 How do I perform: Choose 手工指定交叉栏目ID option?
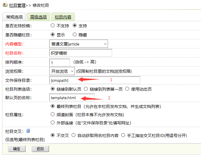[x=123, y=136]
